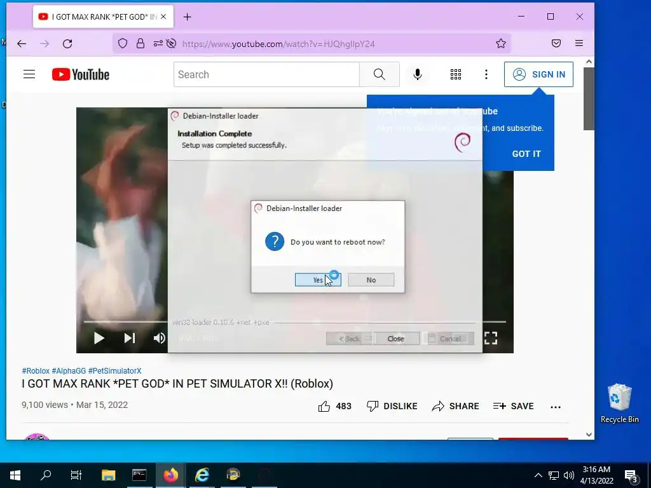Open YouTube settings three-dot menu
This screenshot has height=488, width=651.
486,75
